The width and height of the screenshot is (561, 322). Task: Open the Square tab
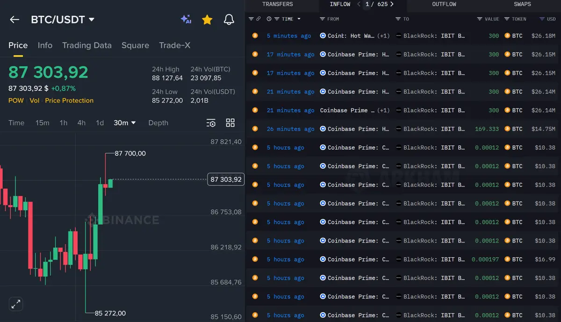point(135,45)
